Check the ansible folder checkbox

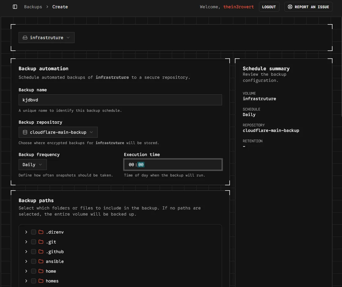[x=34, y=261]
